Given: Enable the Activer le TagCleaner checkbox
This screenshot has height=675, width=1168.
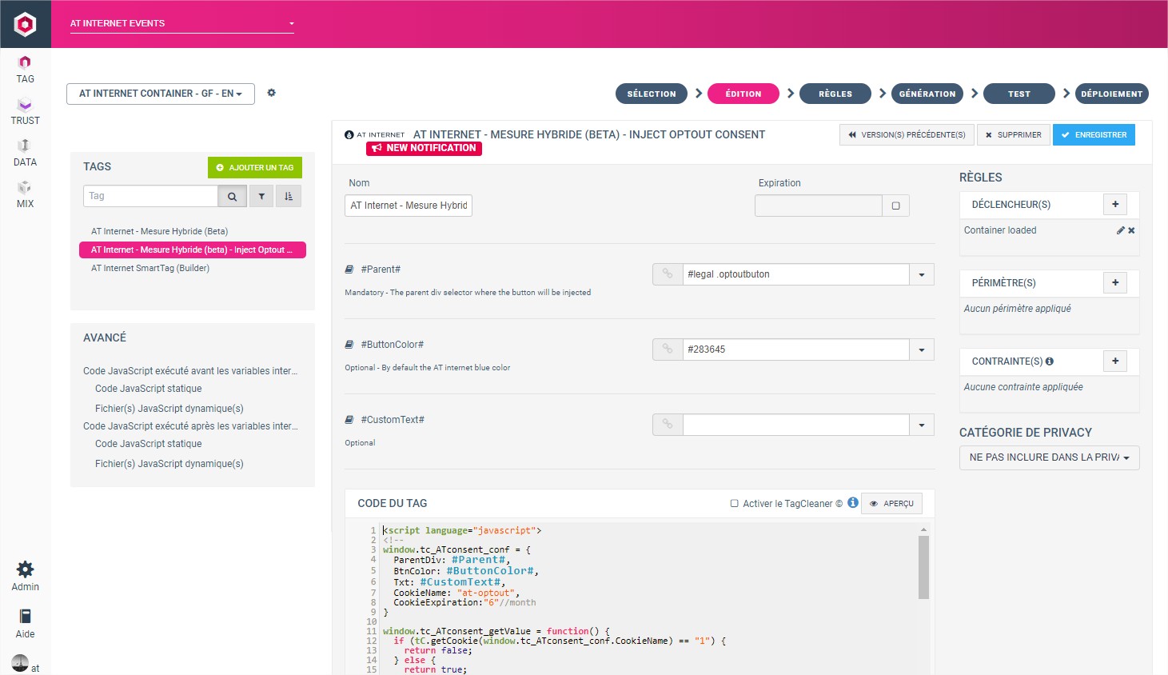Looking at the screenshot, I should [734, 504].
